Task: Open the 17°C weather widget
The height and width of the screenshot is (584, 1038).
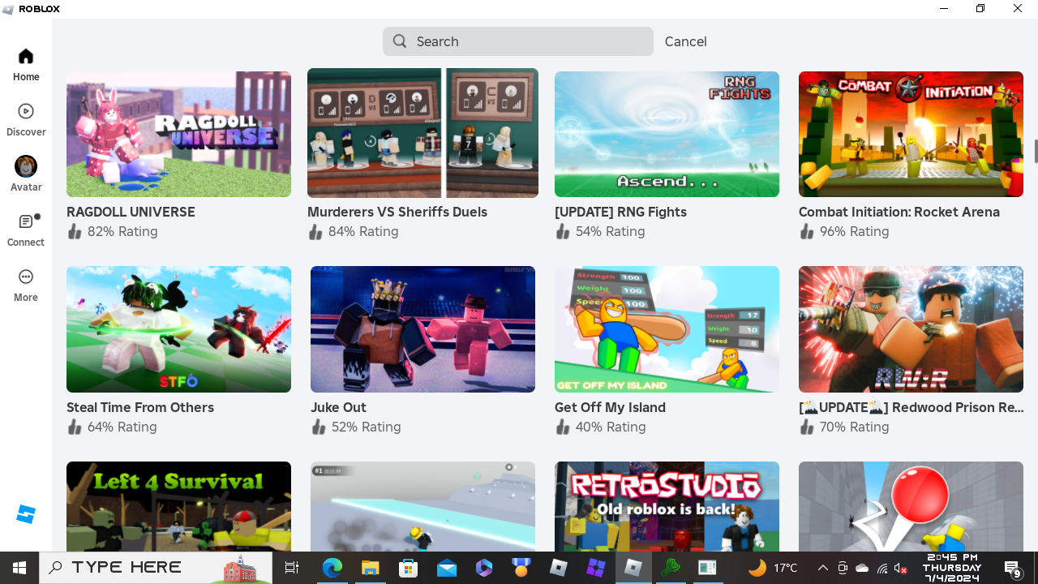Action: click(x=773, y=568)
